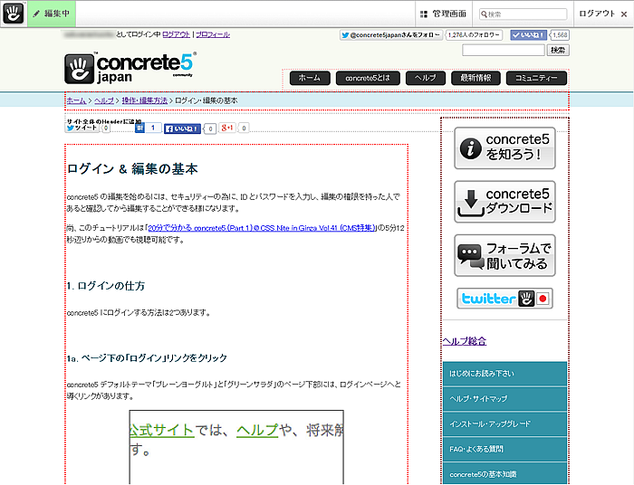This screenshot has height=485, width=634.
Task: Follow @concrete5japan on Twitter
Action: 390,34
